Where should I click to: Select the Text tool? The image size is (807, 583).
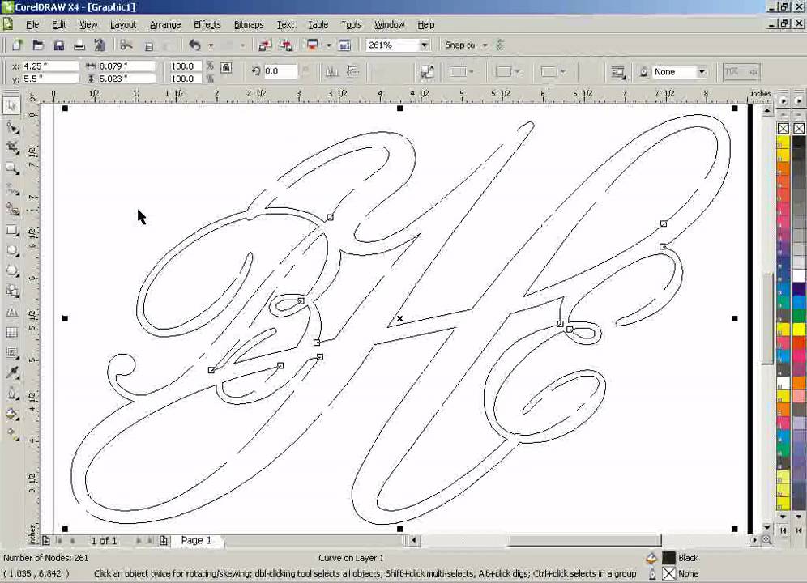click(x=12, y=313)
